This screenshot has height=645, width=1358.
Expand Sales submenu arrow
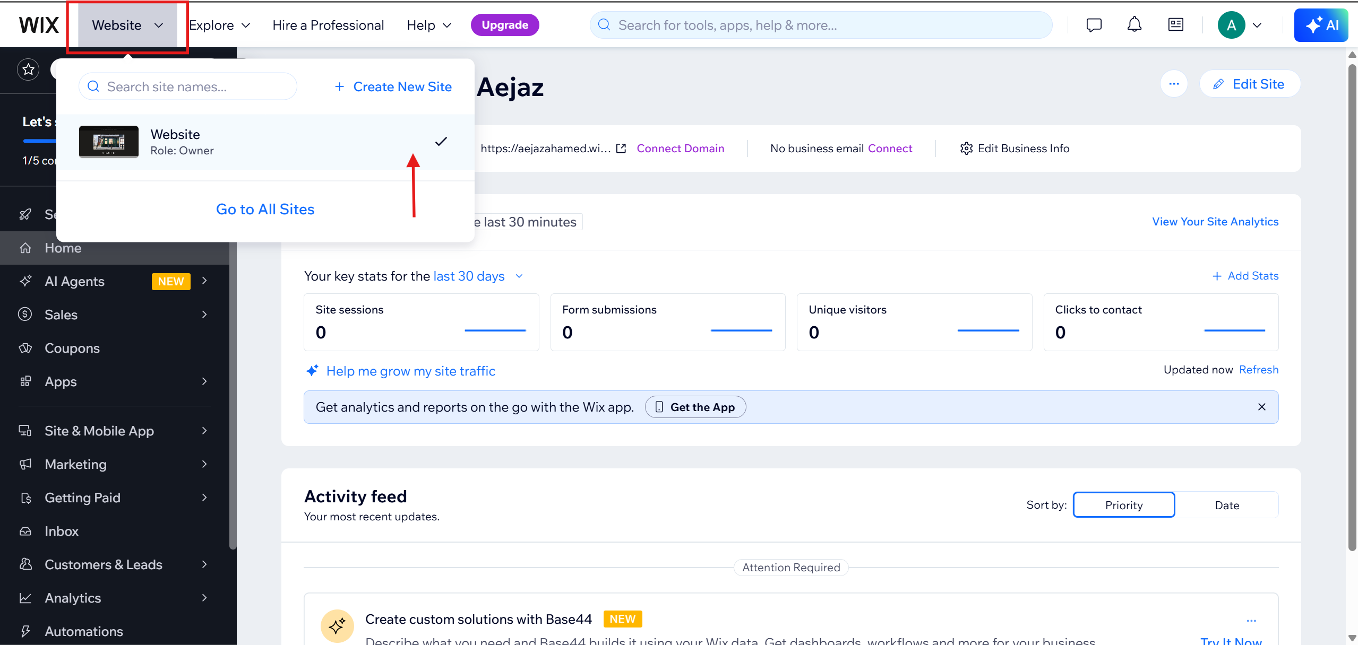tap(204, 315)
